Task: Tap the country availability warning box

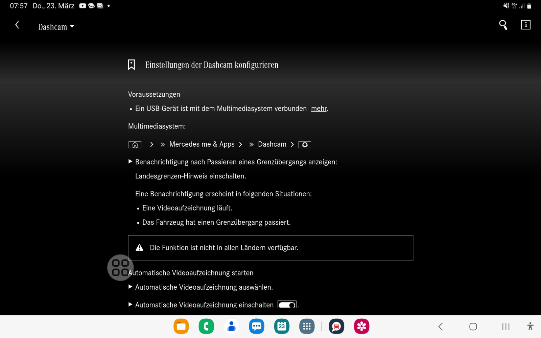Action: [270, 248]
